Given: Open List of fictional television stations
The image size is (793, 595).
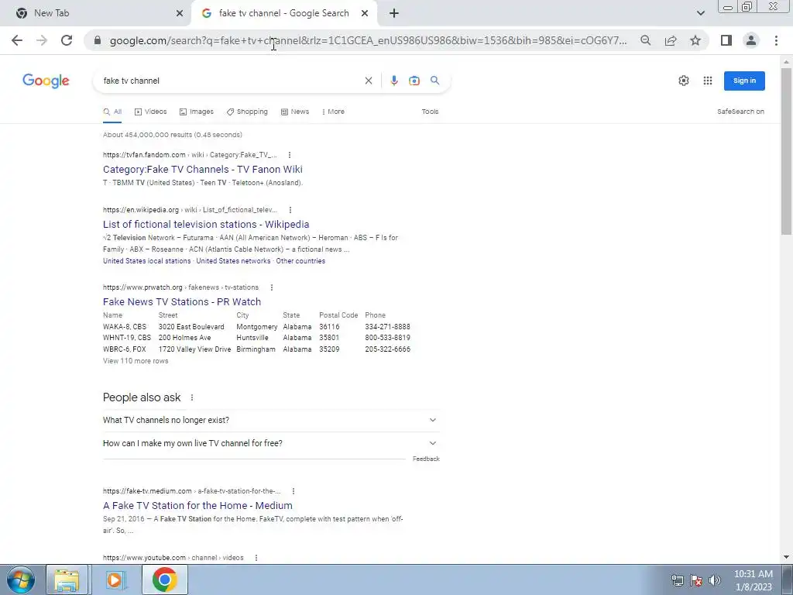Looking at the screenshot, I should (206, 224).
